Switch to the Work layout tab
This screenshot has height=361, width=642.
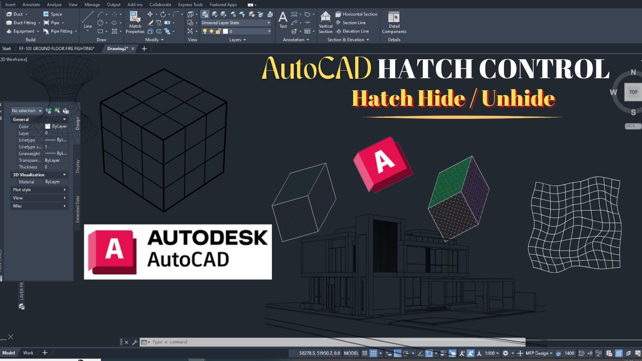[28, 353]
